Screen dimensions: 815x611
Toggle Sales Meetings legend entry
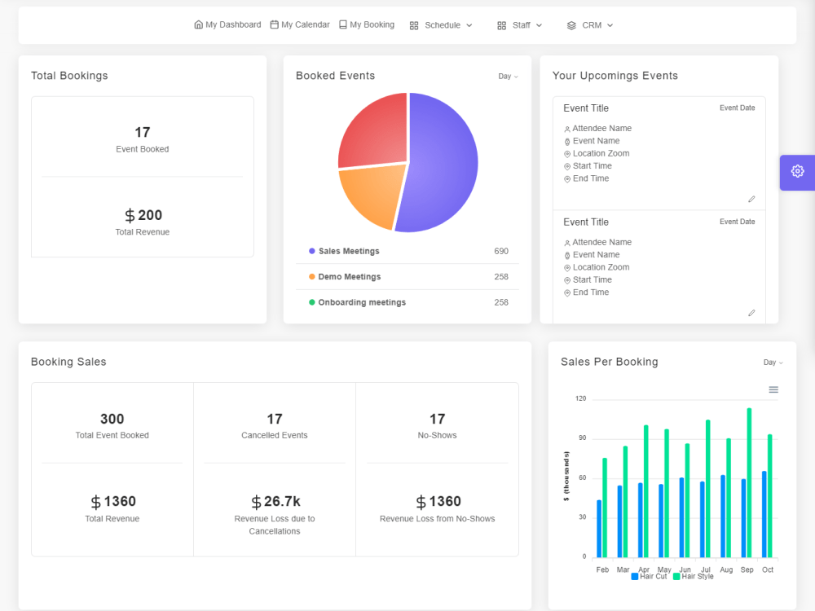tap(344, 251)
